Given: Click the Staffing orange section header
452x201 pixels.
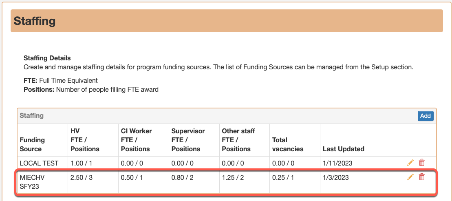Looking at the screenshot, I should pos(227,21).
